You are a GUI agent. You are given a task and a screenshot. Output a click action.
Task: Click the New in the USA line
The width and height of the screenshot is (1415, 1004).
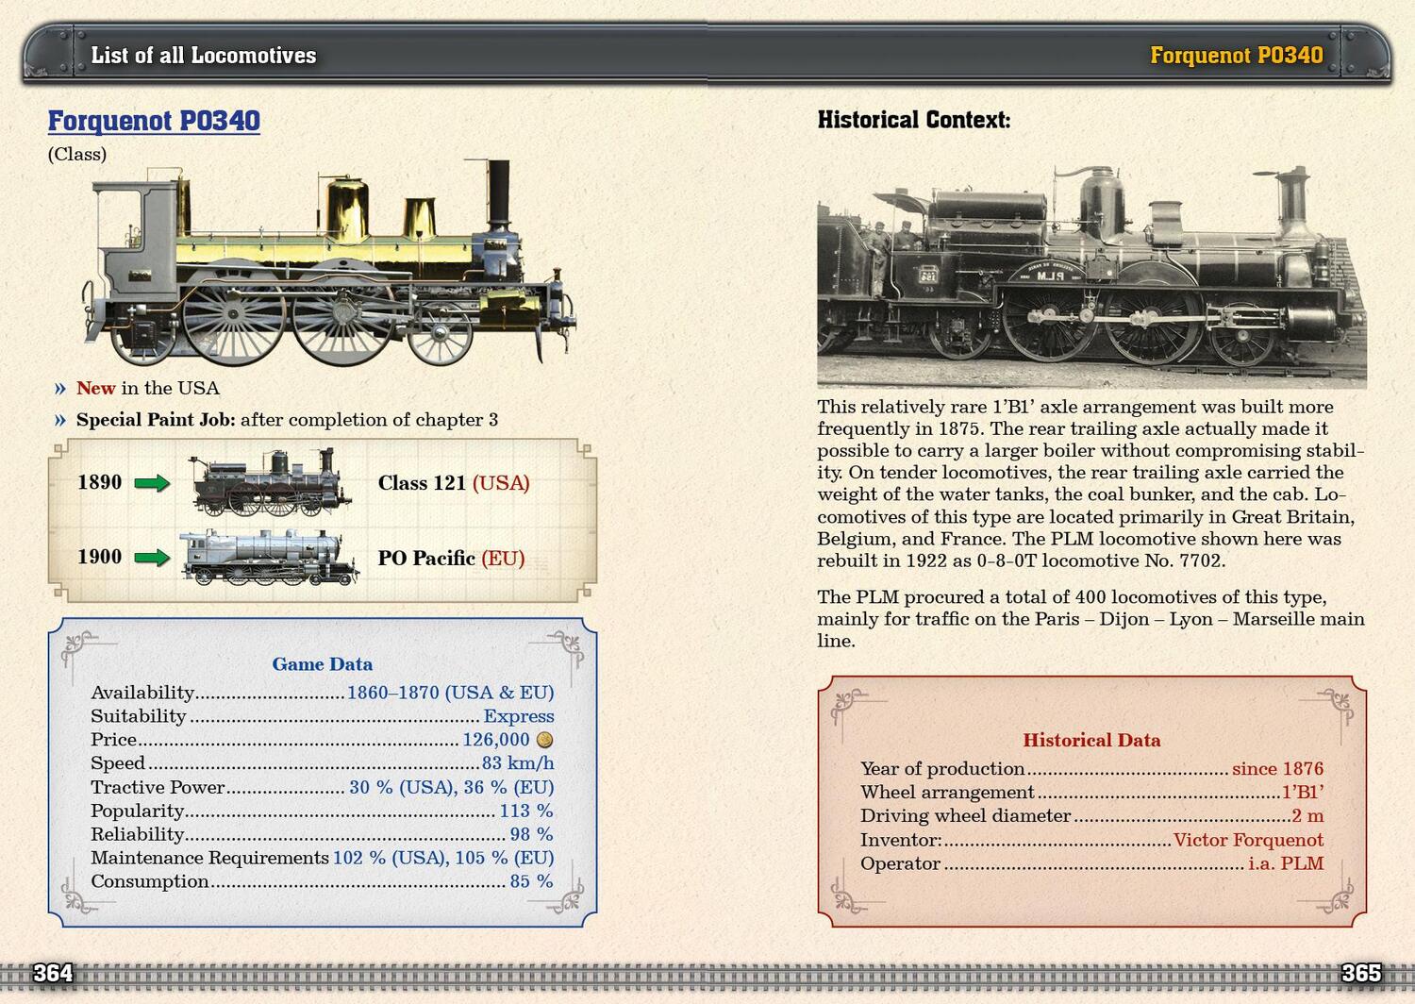(148, 389)
